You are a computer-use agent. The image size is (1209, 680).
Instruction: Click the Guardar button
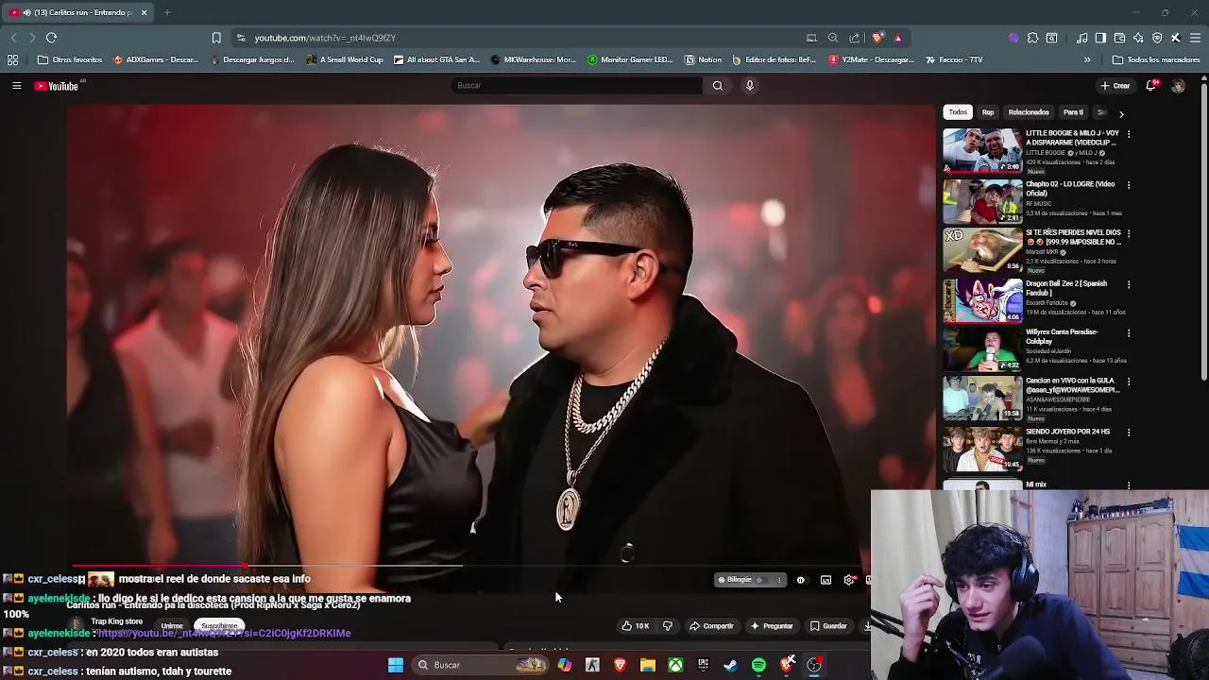(828, 626)
